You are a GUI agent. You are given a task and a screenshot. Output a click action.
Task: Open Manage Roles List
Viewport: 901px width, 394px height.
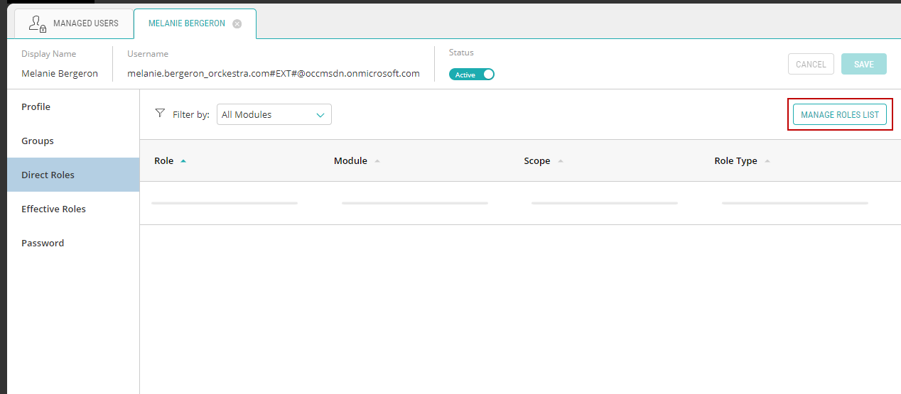[839, 114]
